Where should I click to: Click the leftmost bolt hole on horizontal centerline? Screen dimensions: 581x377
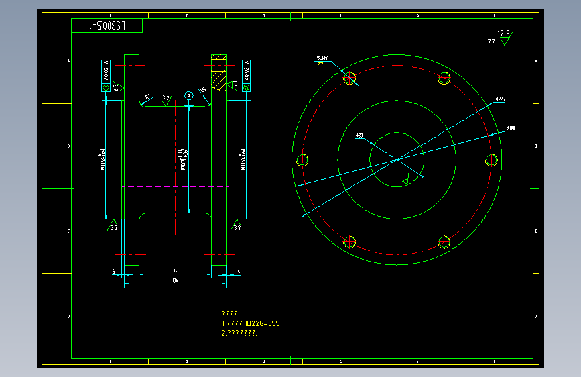[302, 160]
